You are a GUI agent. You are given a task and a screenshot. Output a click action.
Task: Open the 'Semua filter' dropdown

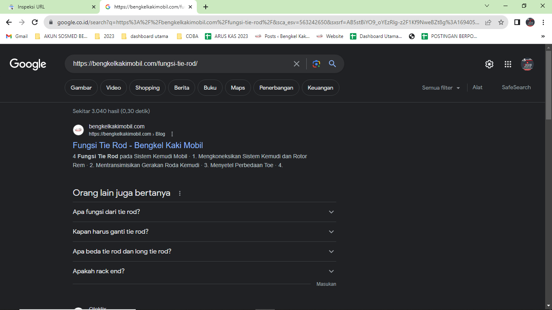point(441,88)
